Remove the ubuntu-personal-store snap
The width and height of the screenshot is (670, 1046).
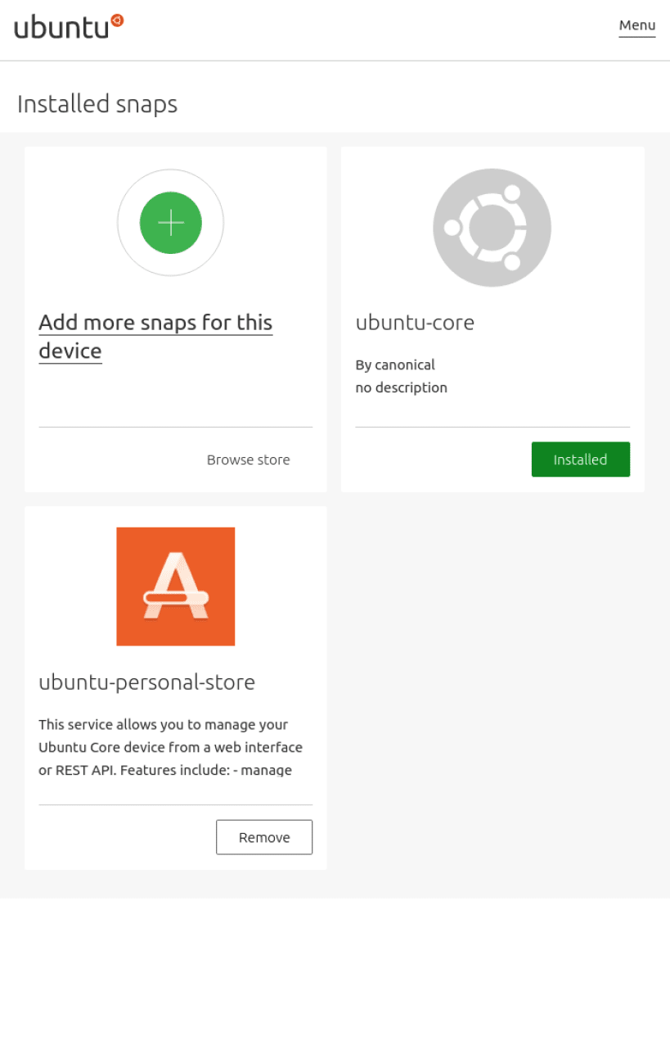coord(264,837)
